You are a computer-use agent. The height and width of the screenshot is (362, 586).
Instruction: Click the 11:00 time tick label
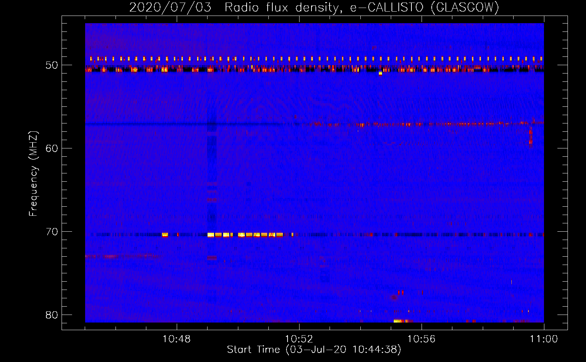click(x=544, y=339)
